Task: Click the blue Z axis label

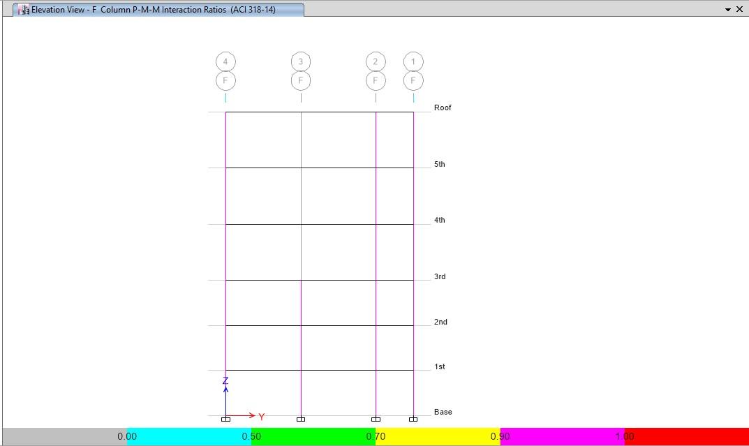Action: (225, 380)
